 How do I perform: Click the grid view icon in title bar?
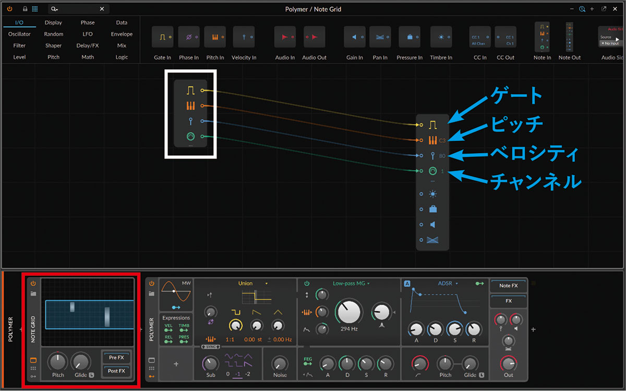pyautogui.click(x=35, y=9)
